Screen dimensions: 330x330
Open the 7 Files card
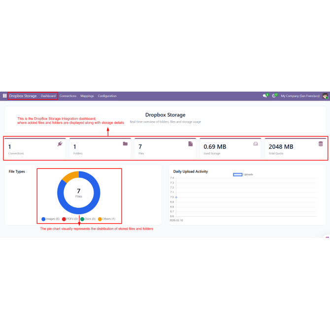pyautogui.click(x=165, y=148)
